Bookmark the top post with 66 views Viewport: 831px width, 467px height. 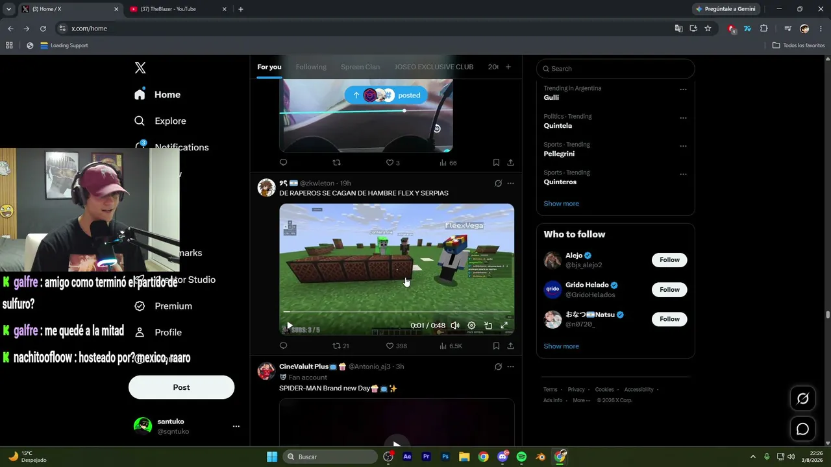(496, 163)
